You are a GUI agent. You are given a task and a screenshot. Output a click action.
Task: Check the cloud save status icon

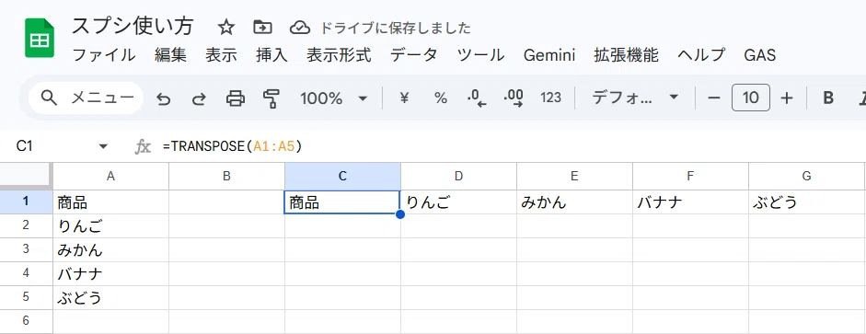point(300,28)
